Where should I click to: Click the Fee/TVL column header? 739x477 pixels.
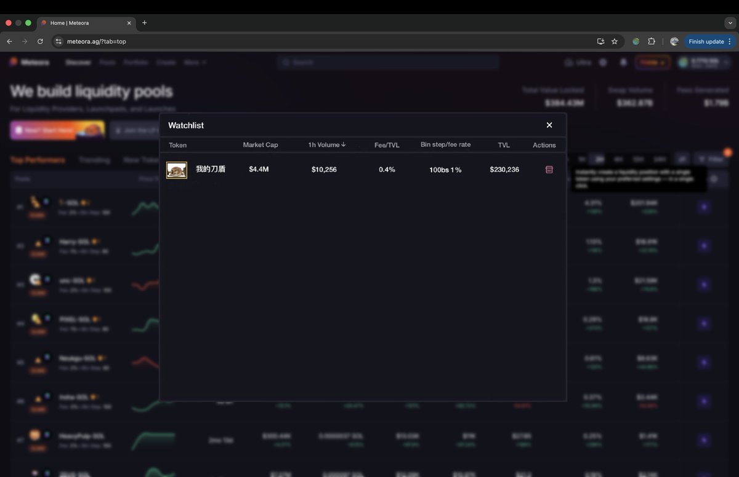[387, 145]
